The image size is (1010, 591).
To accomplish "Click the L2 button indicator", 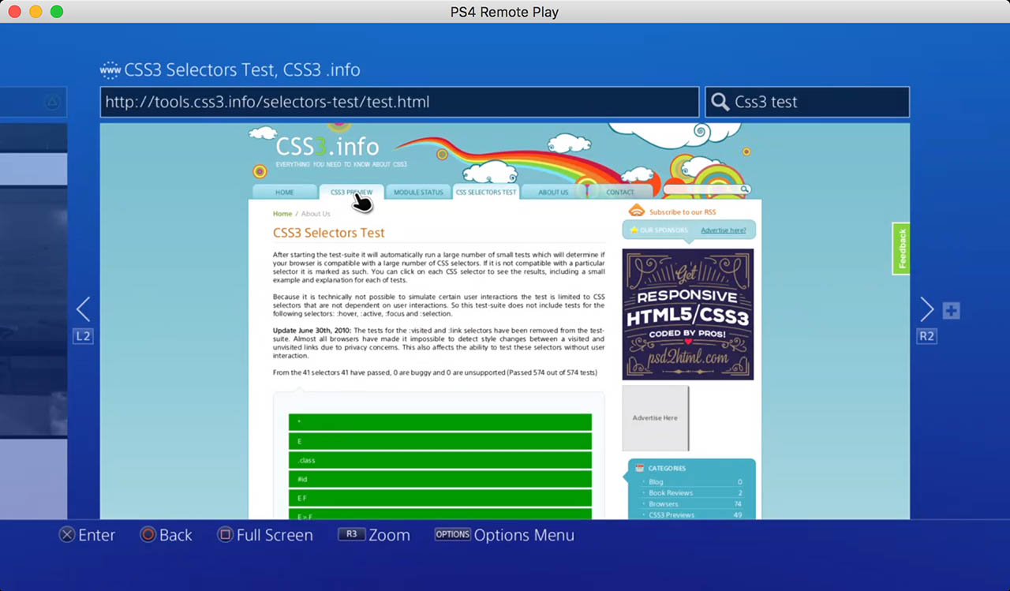I will click(83, 336).
